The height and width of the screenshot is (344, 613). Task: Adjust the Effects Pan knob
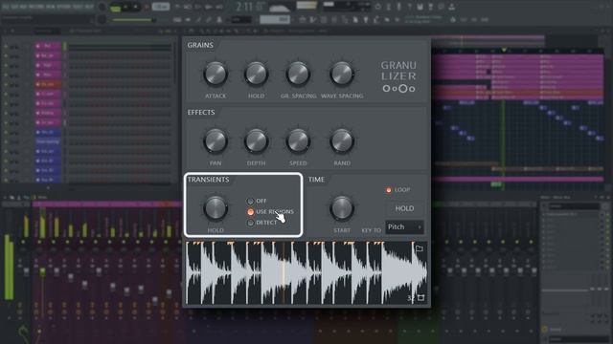point(216,140)
